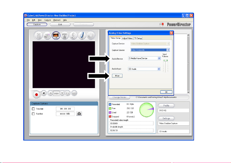Start recording with the red record button
This screenshot has height=163, width=231.
36,95
